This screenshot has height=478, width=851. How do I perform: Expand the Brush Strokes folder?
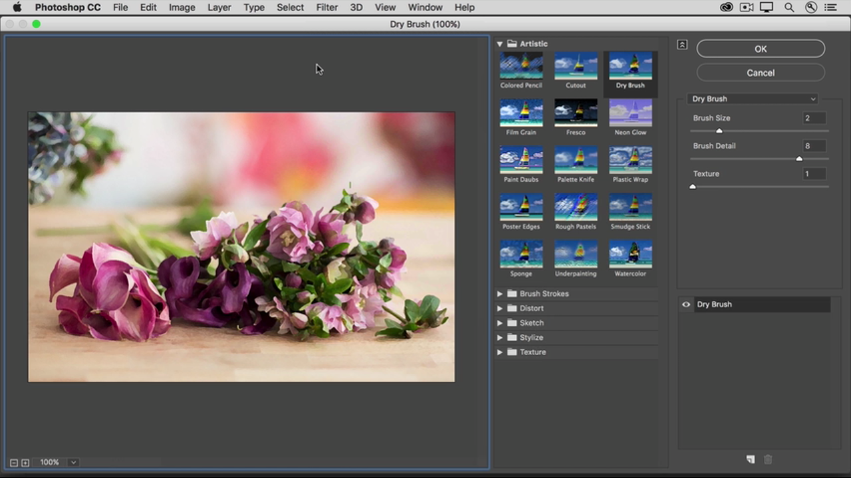(x=499, y=293)
